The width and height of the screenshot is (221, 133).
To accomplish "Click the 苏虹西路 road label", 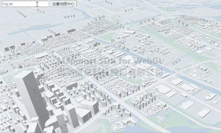I will click(95, 50).
